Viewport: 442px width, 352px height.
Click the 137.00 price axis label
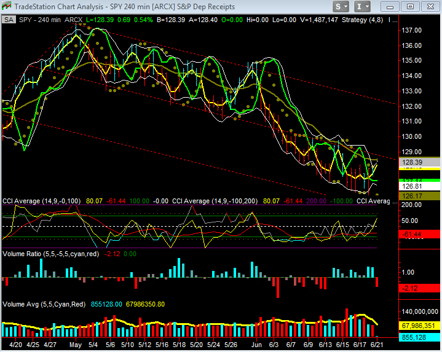pyautogui.click(x=411, y=30)
